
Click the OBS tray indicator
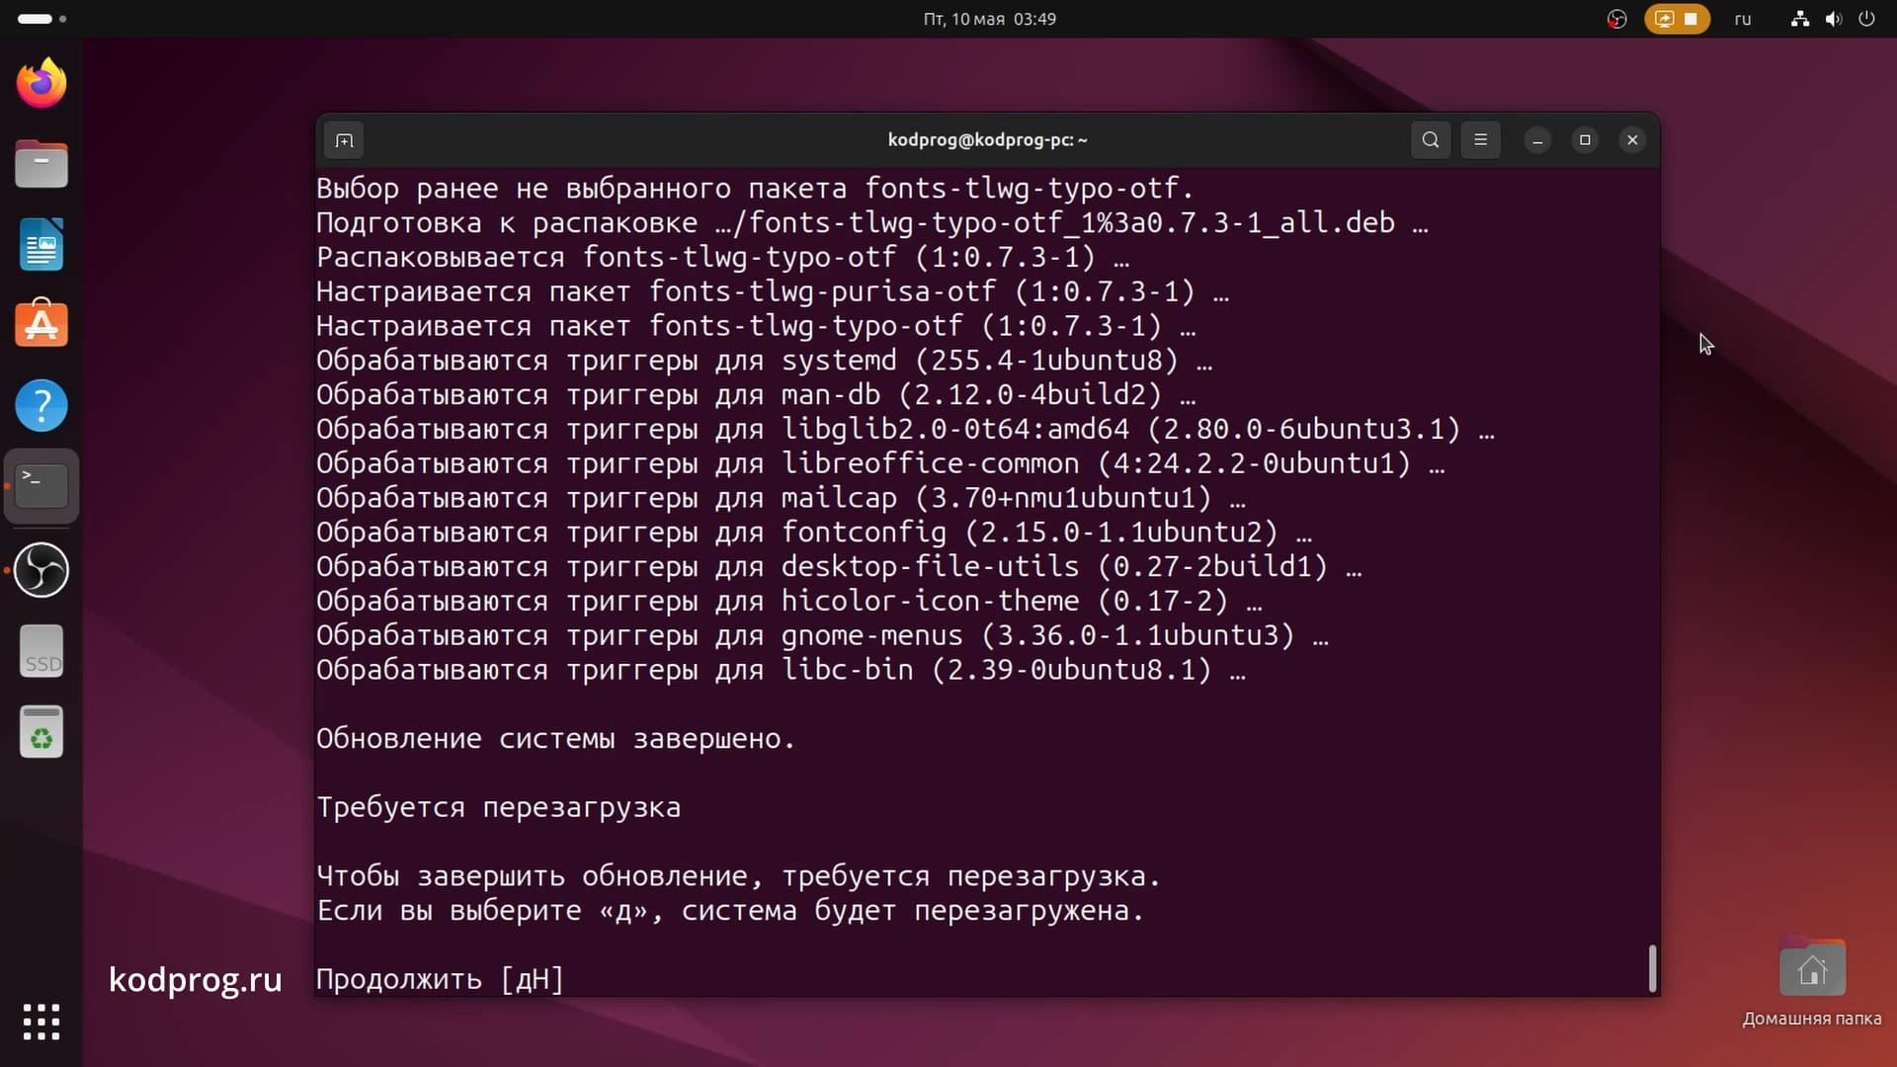pyautogui.click(x=1616, y=19)
